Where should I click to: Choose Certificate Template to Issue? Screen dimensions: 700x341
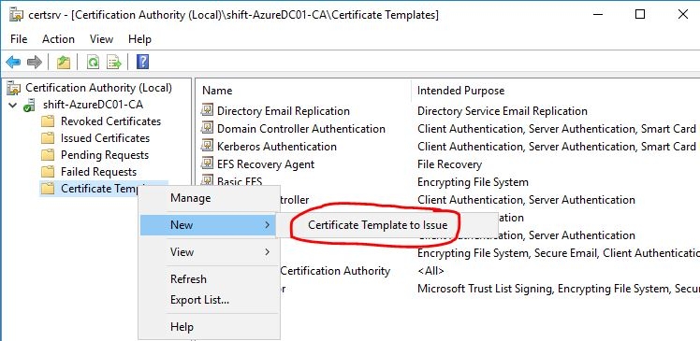coord(378,224)
